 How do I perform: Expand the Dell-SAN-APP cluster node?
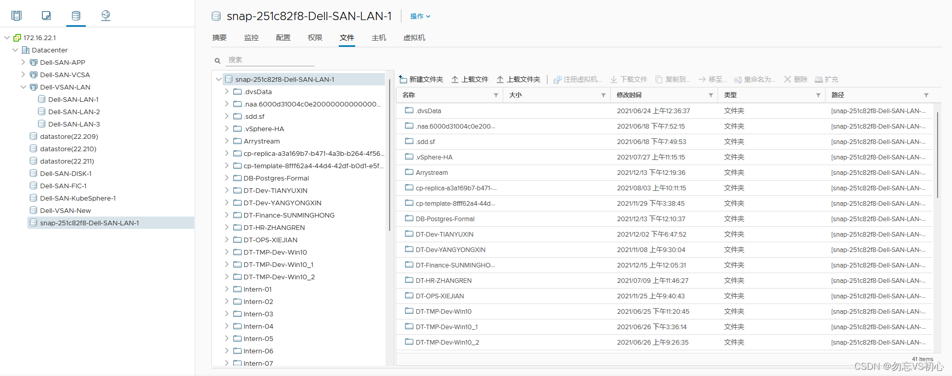click(x=23, y=62)
